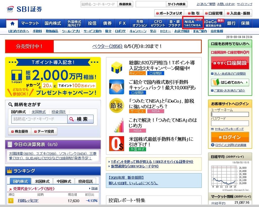The image size is (259, 207).
Task: Open the iDeCo 確定拠出年金 menu
Action: [214, 24]
